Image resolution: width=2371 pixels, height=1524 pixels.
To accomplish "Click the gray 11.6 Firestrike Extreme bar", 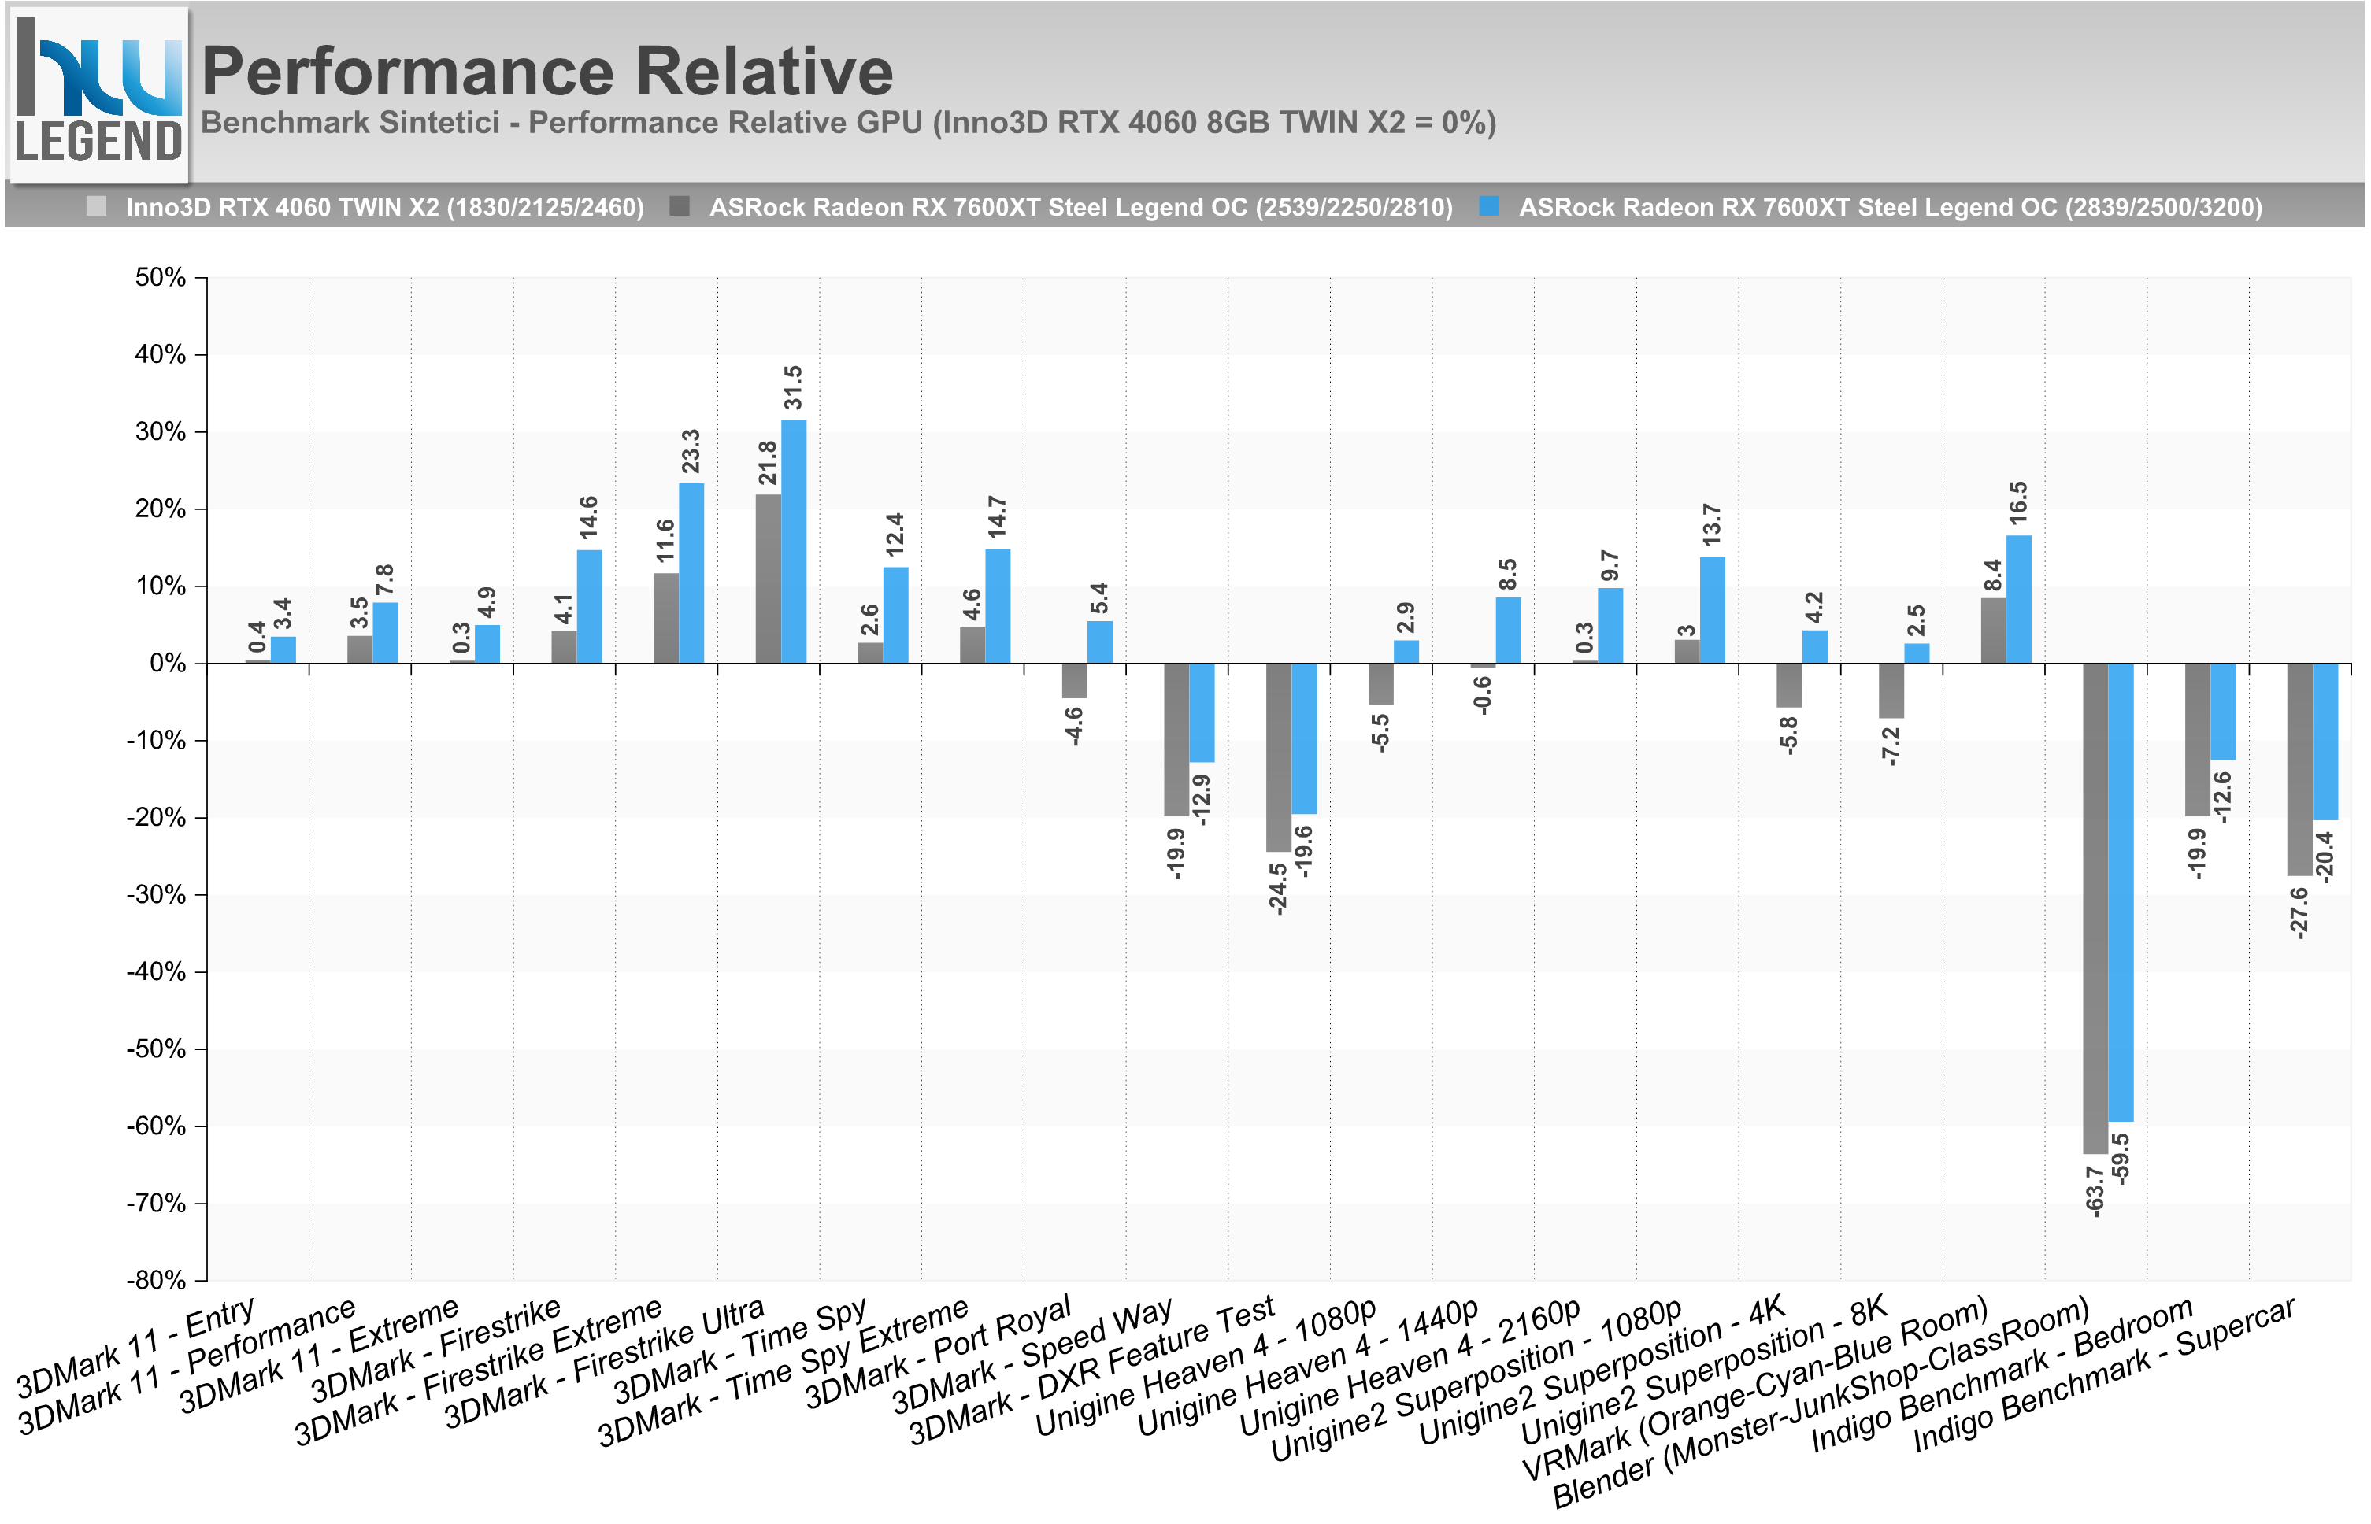I will pos(666,619).
